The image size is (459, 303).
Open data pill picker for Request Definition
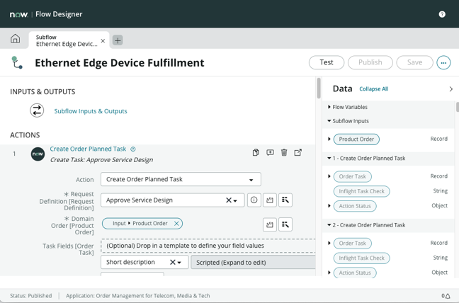[285, 200]
